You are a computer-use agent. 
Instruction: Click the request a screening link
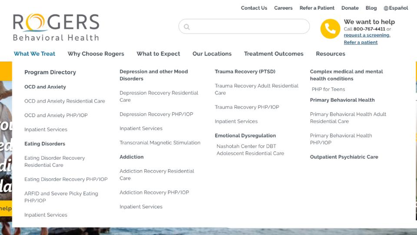coord(367,35)
